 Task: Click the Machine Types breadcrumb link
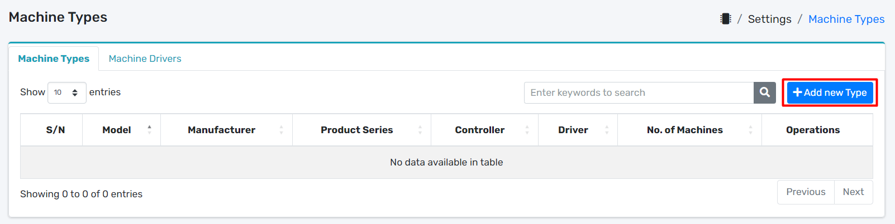846,19
